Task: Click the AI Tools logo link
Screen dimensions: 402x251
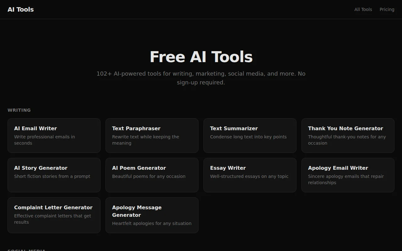Action: [x=21, y=9]
